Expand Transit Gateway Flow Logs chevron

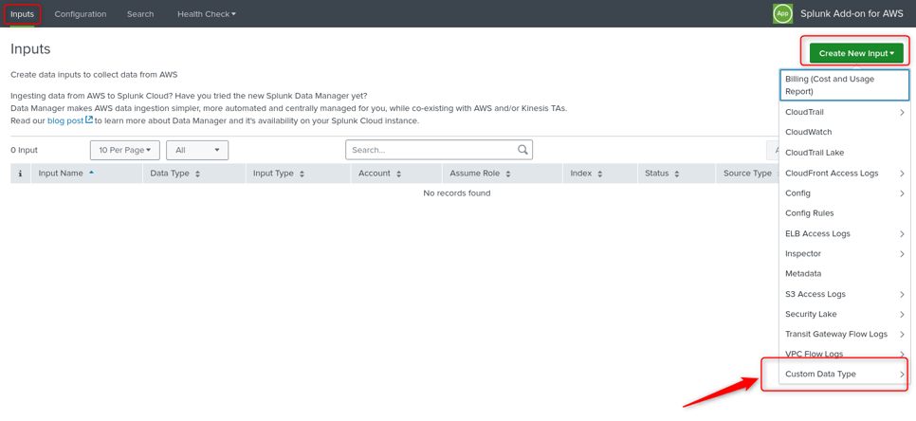902,334
